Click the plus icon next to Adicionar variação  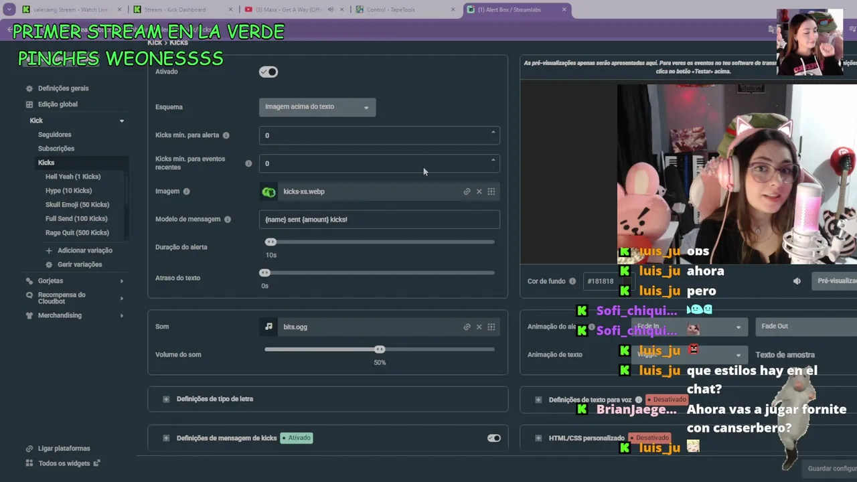tap(49, 250)
